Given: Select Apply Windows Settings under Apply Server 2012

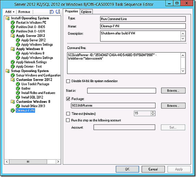Looking at the screenshot, I should click(37, 44).
